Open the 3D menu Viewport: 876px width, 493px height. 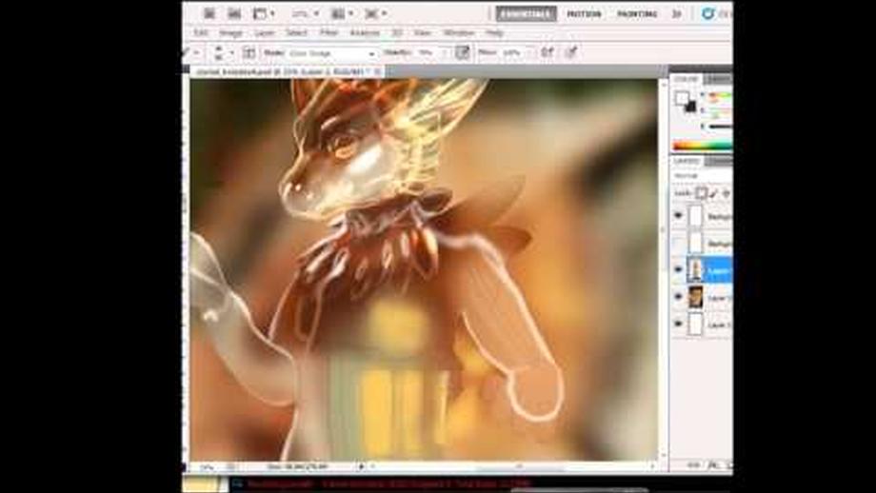(397, 33)
